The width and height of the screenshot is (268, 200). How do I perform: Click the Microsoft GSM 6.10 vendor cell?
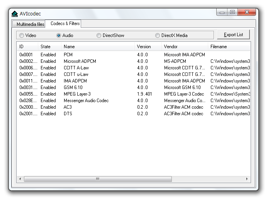pos(182,87)
